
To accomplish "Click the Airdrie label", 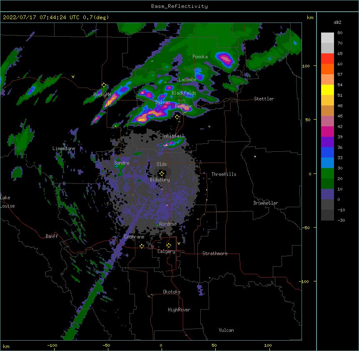I will [168, 224].
